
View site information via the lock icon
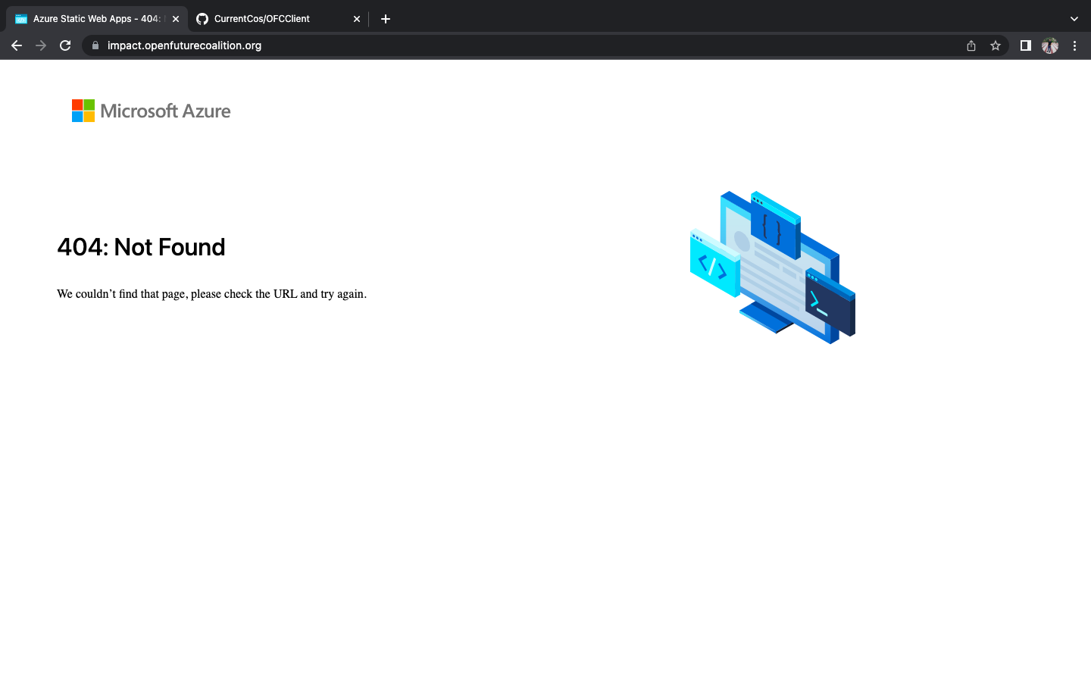[x=95, y=45]
